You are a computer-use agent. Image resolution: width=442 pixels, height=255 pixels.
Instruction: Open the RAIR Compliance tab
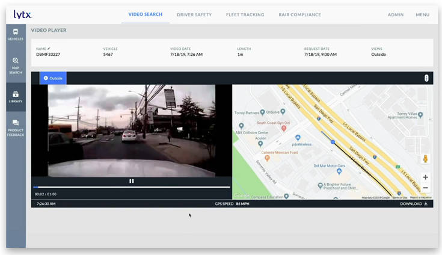[x=299, y=14]
